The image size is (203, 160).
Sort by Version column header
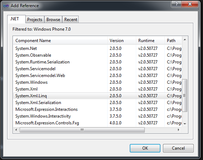pyautogui.click(x=122, y=41)
